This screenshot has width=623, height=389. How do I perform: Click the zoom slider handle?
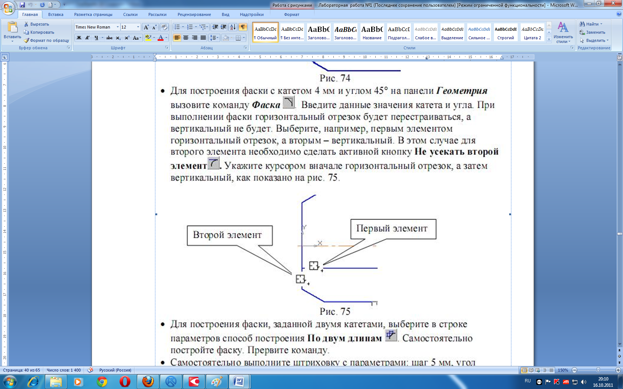598,370
